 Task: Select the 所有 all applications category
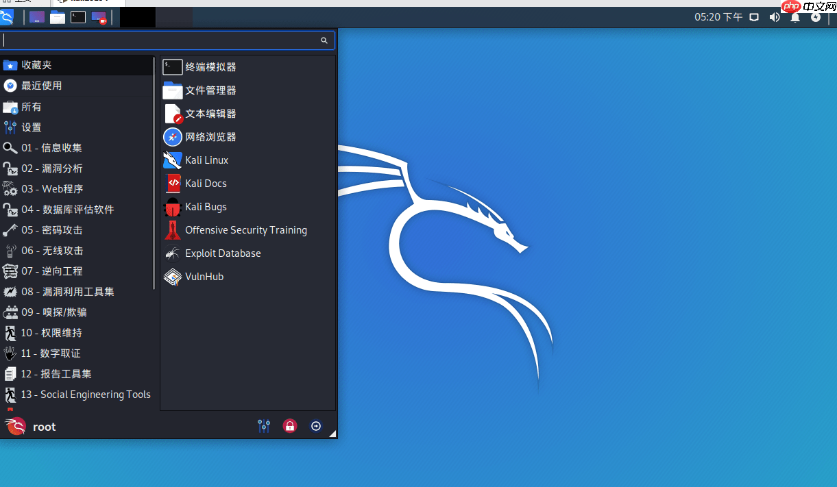point(77,107)
